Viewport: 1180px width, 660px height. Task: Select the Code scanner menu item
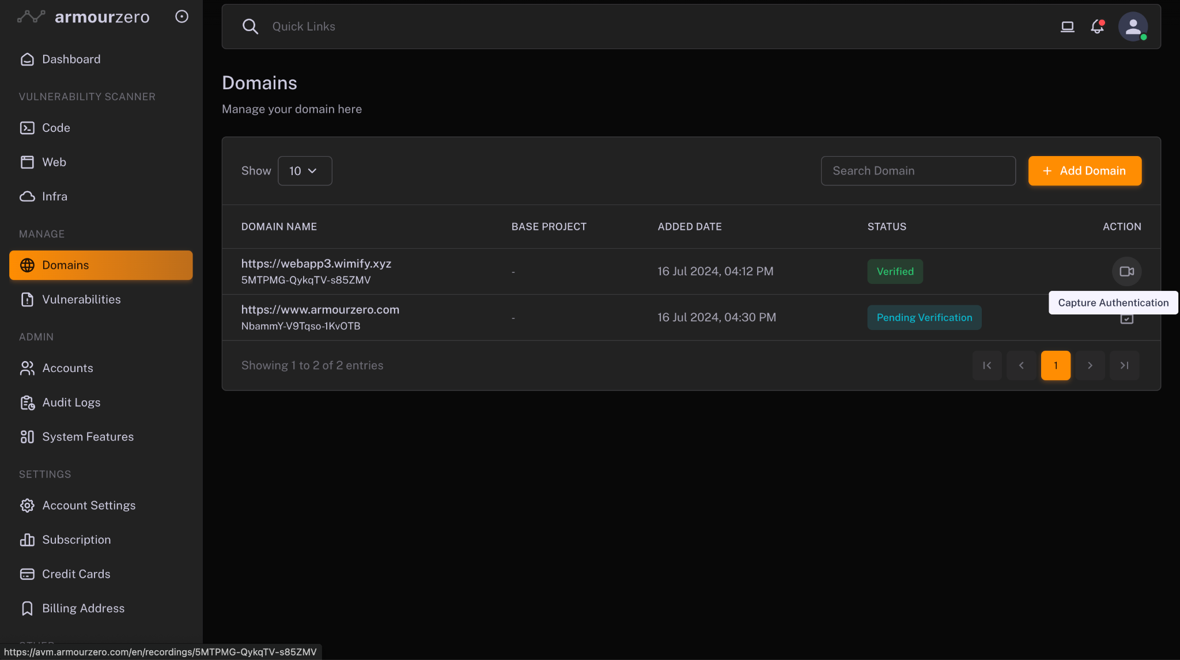point(56,128)
